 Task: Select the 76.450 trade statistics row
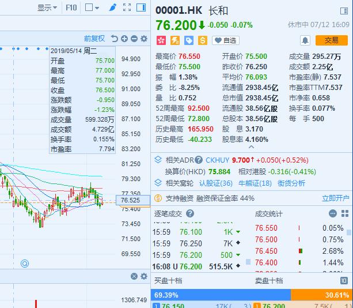[299, 251]
